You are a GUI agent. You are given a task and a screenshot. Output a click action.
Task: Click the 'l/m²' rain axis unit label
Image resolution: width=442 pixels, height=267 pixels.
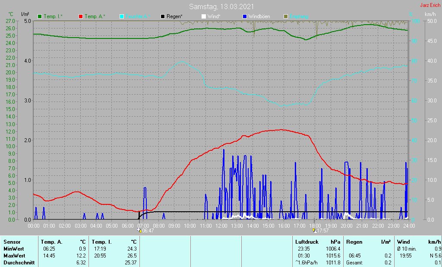(25, 14)
